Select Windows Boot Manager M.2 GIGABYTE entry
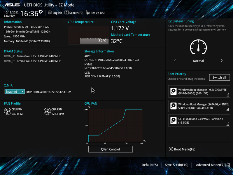The width and height of the screenshot is (233, 175). click(x=199, y=91)
